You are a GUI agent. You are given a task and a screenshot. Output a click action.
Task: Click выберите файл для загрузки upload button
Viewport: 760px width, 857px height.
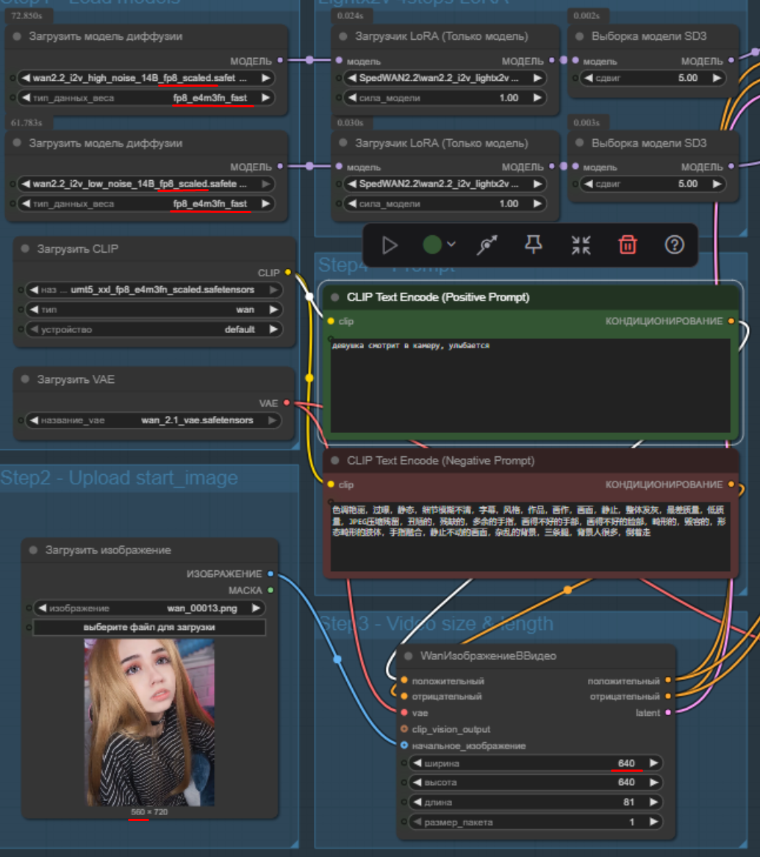tap(150, 627)
